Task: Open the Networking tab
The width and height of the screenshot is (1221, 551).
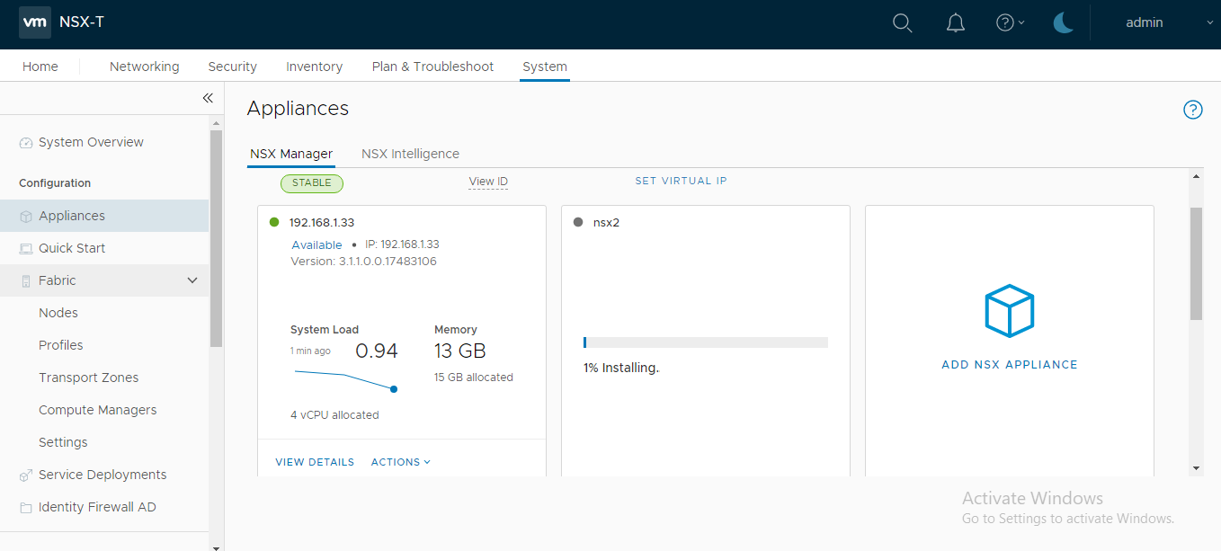Action: pyautogui.click(x=144, y=67)
